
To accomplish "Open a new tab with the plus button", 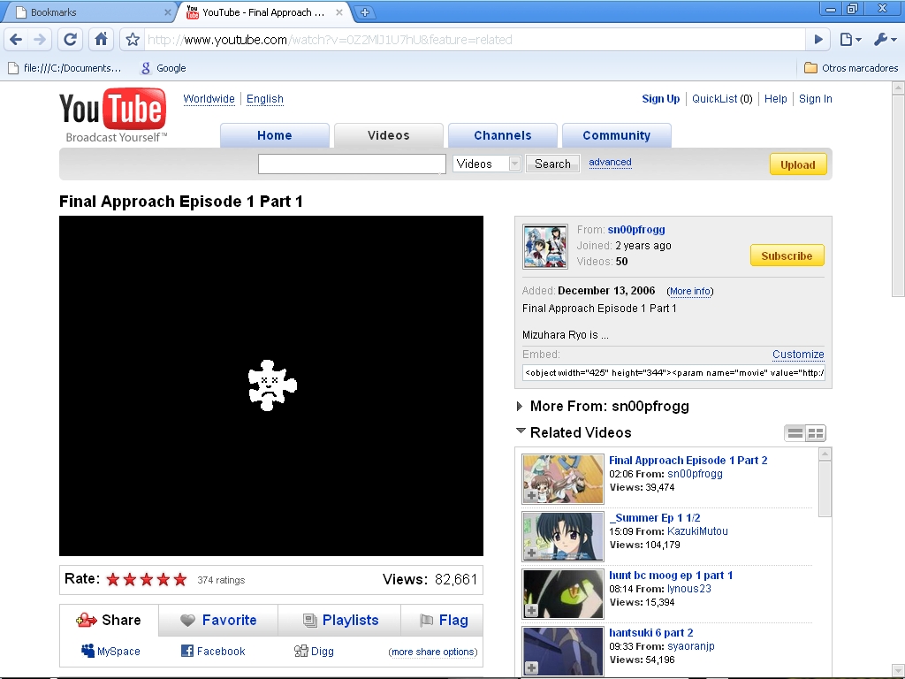I will pyautogui.click(x=365, y=12).
